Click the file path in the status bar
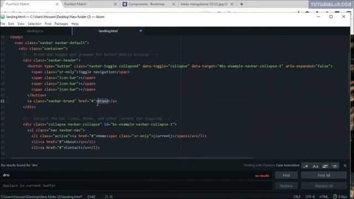354x199 pixels. [41, 197]
